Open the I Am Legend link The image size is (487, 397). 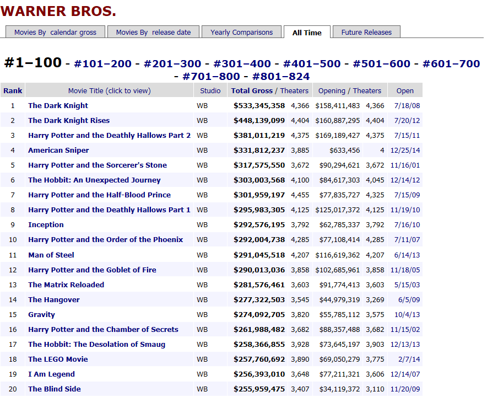coord(52,374)
